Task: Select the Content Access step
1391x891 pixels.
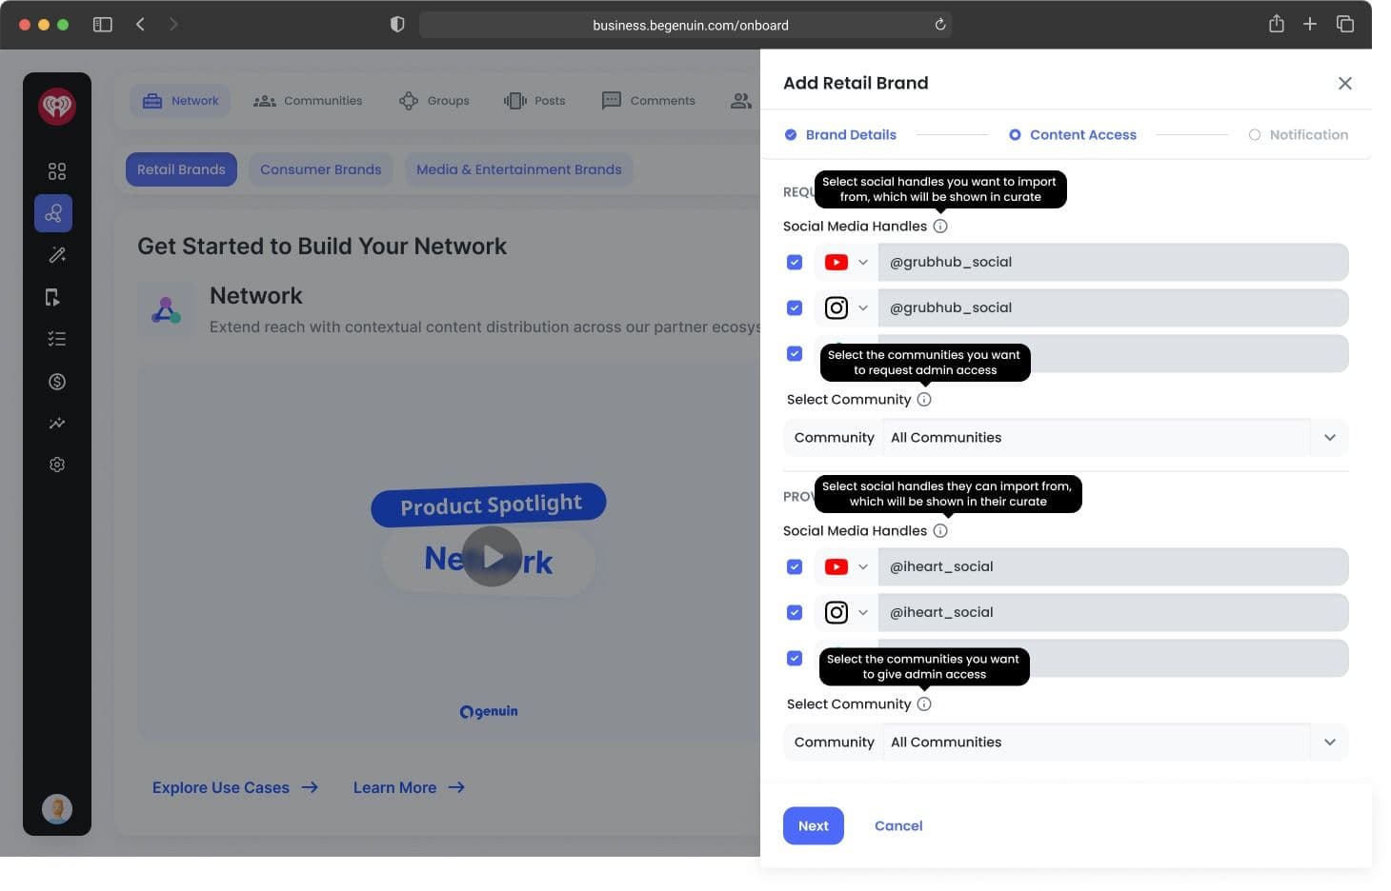Action: click(x=1073, y=135)
